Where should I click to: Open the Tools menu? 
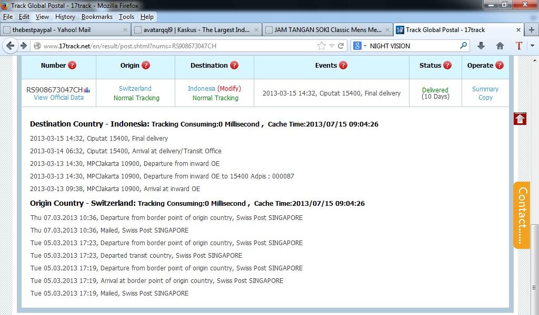click(126, 17)
